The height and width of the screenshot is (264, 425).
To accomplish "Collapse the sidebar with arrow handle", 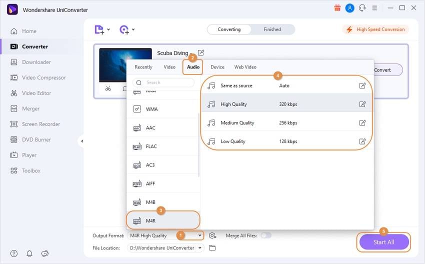I will coord(82,141).
